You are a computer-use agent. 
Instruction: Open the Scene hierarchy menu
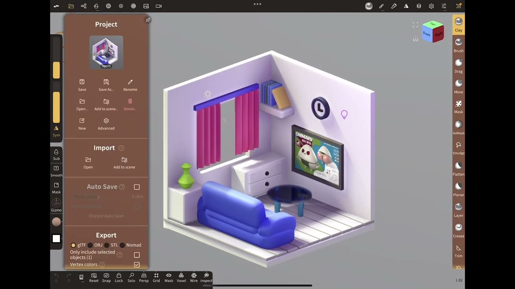(84, 6)
